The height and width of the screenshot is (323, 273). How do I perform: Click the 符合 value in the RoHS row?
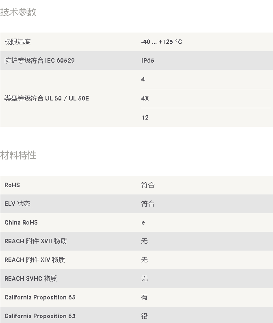pos(148,185)
